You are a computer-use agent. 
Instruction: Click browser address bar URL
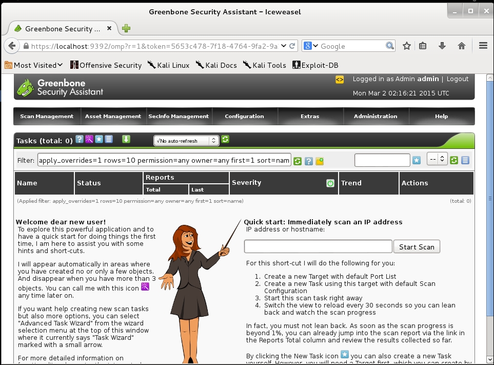tap(154, 46)
